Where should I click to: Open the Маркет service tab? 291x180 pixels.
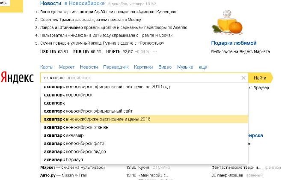67,67
